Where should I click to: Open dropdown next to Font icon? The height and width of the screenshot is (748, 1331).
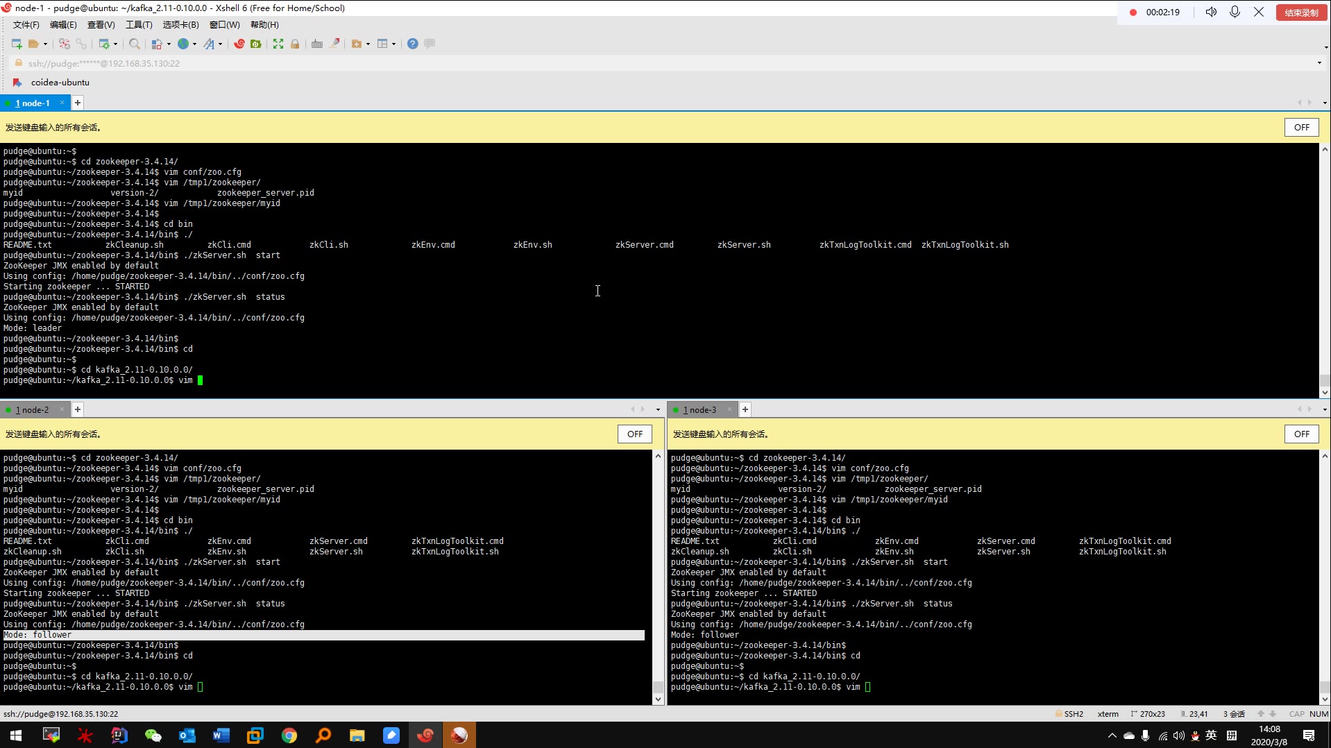pos(221,44)
